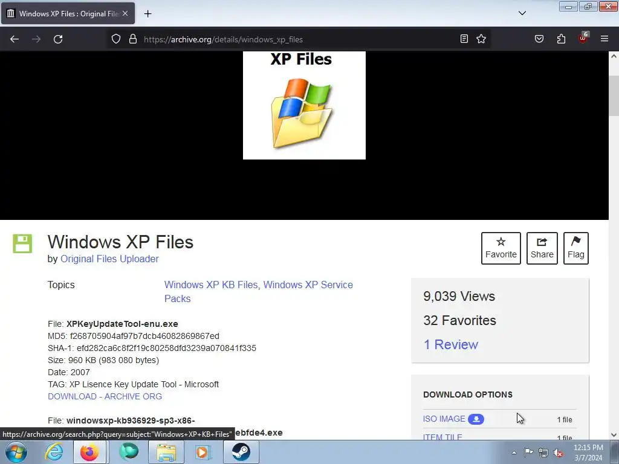Click DOWNLOAD - ARCHIVE ORG link
This screenshot has width=619, height=464.
click(x=105, y=396)
